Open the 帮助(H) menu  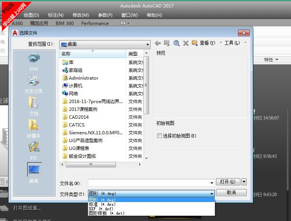(154, 15)
